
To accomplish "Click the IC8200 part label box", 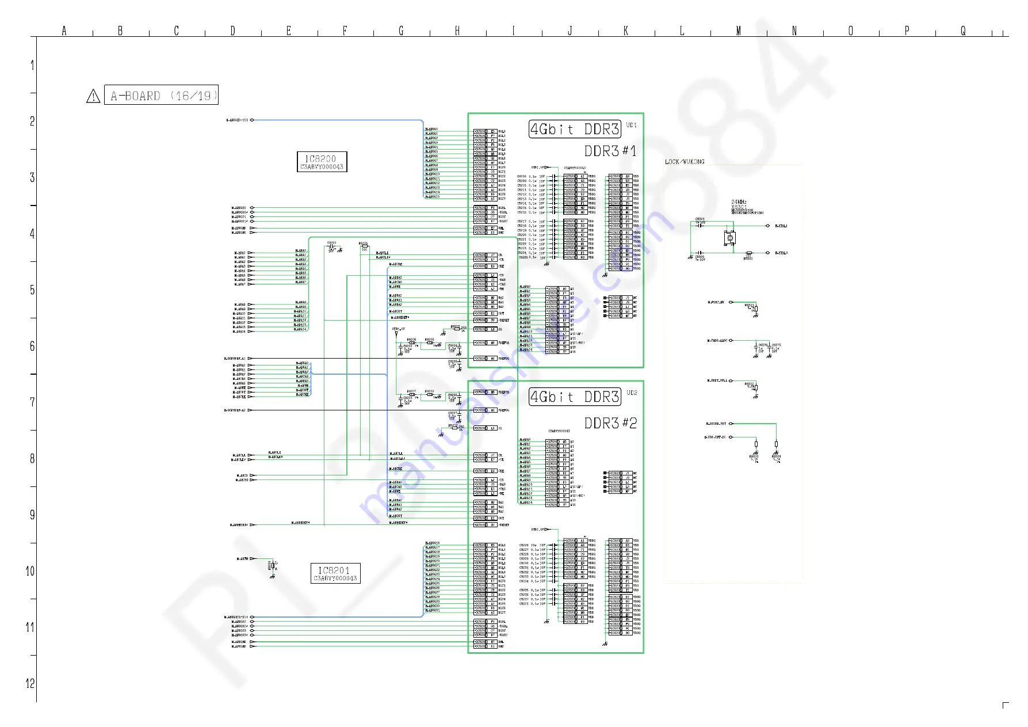I will (322, 162).
